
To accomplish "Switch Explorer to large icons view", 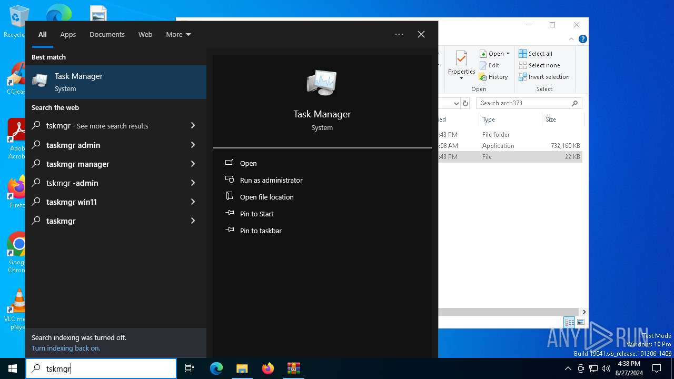I will pos(581,322).
